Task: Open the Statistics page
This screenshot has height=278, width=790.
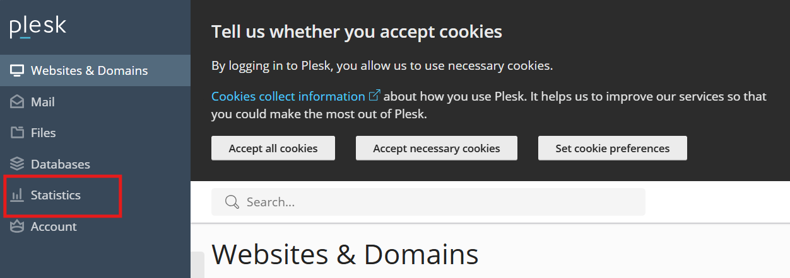Action: coord(95,195)
